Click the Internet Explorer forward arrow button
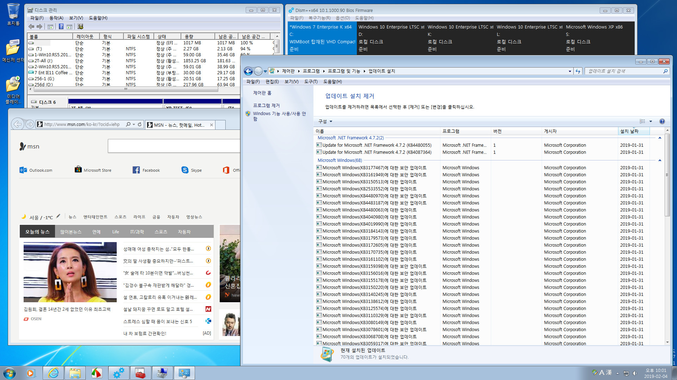 pyautogui.click(x=30, y=124)
